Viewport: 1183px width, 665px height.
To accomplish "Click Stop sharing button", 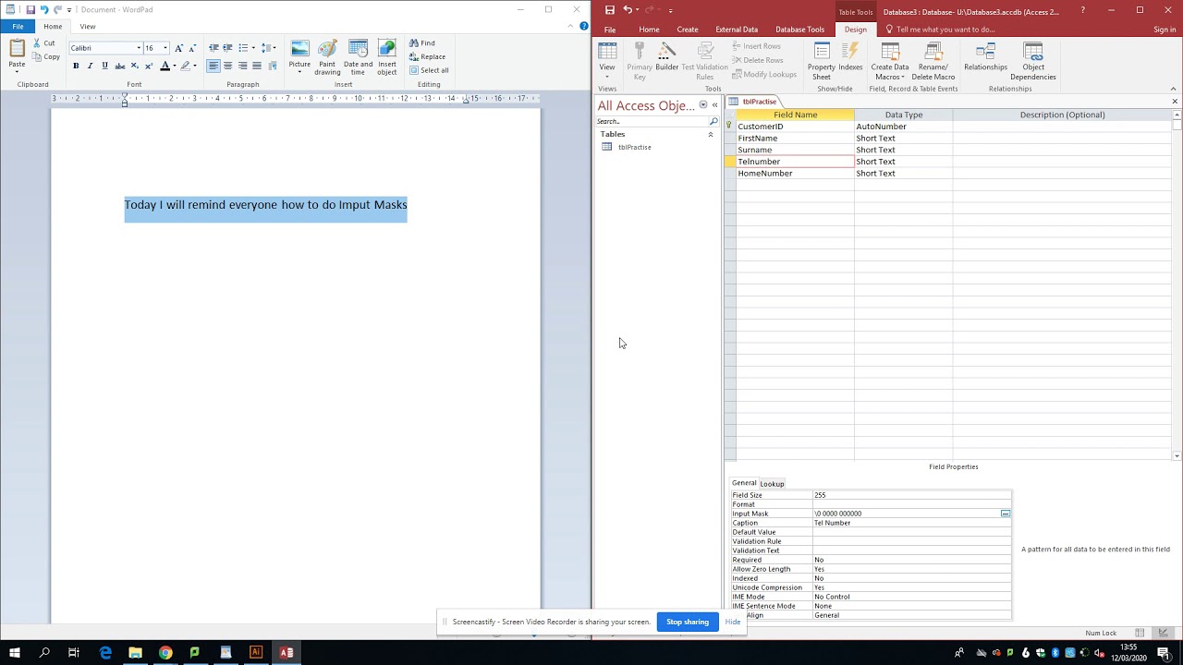I will point(688,622).
